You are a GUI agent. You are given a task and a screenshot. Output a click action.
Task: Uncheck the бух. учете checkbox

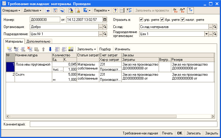coord(162,20)
